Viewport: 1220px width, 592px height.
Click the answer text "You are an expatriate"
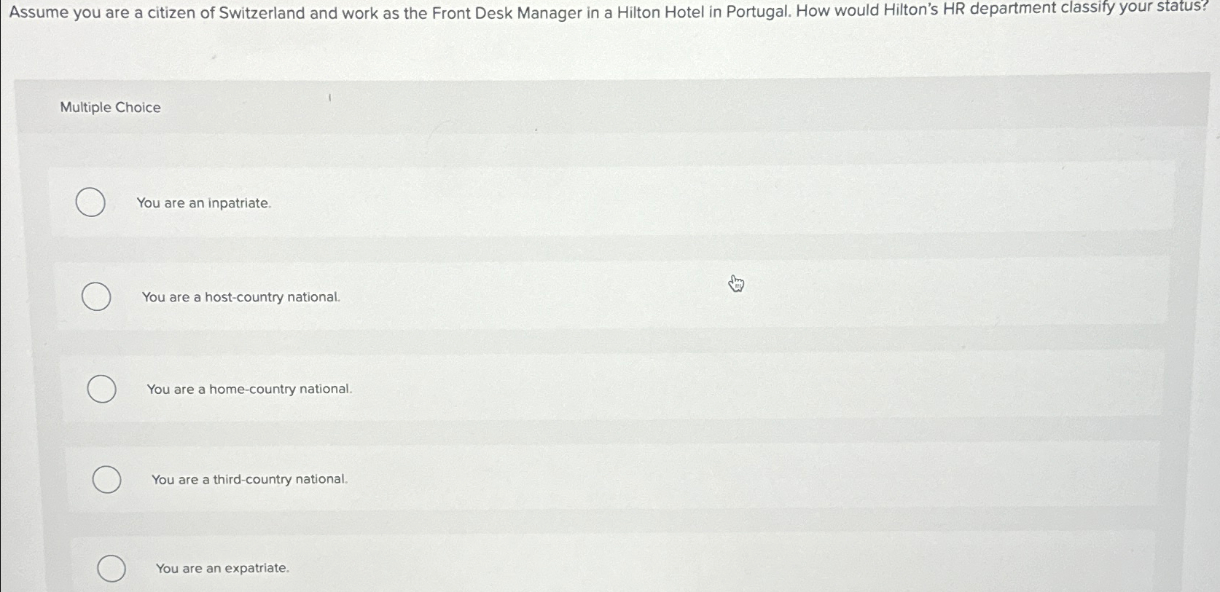pyautogui.click(x=222, y=568)
